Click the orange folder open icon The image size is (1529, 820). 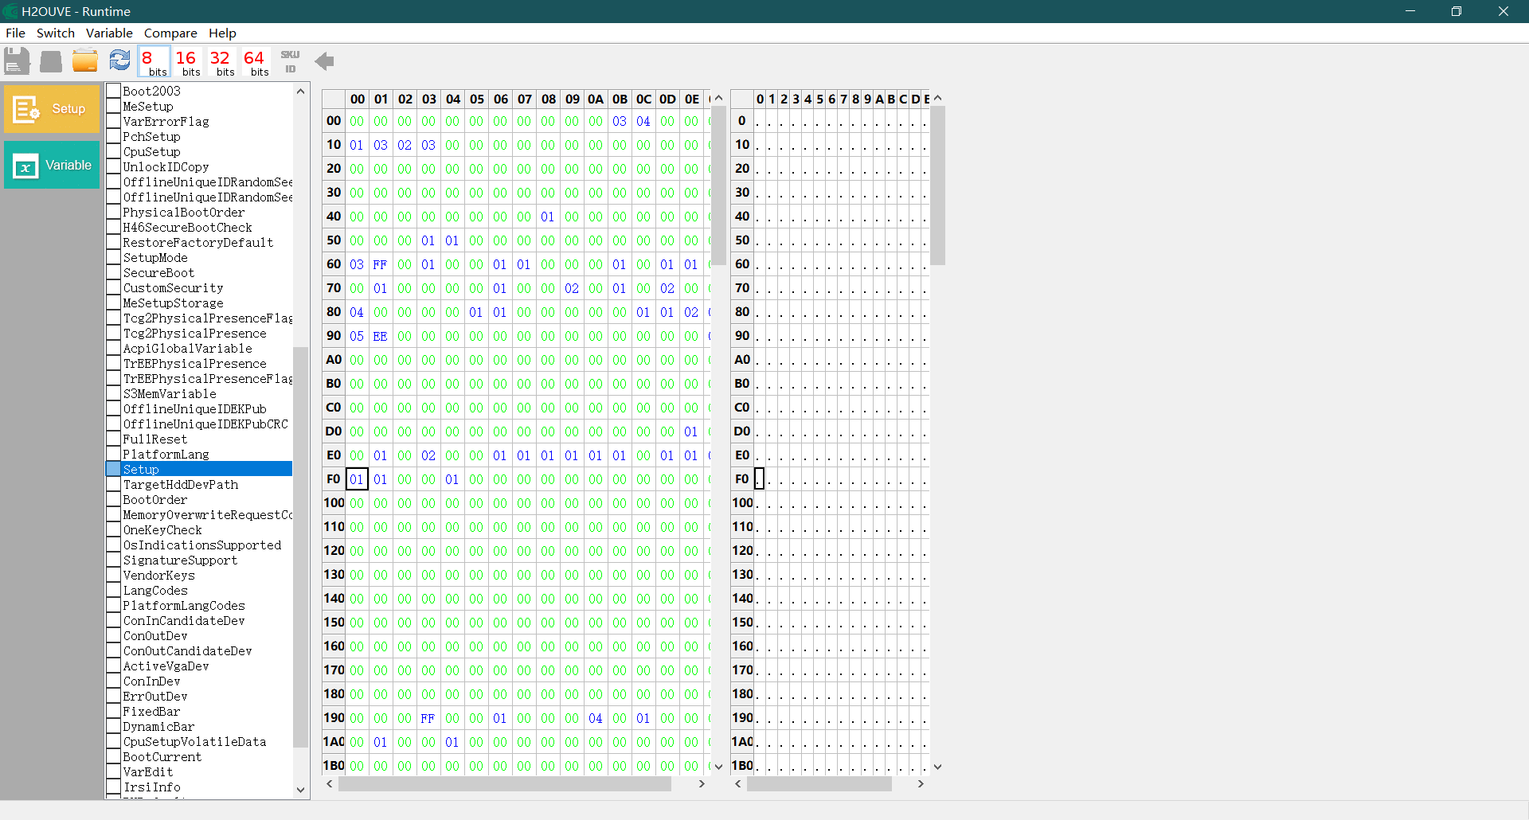click(84, 61)
